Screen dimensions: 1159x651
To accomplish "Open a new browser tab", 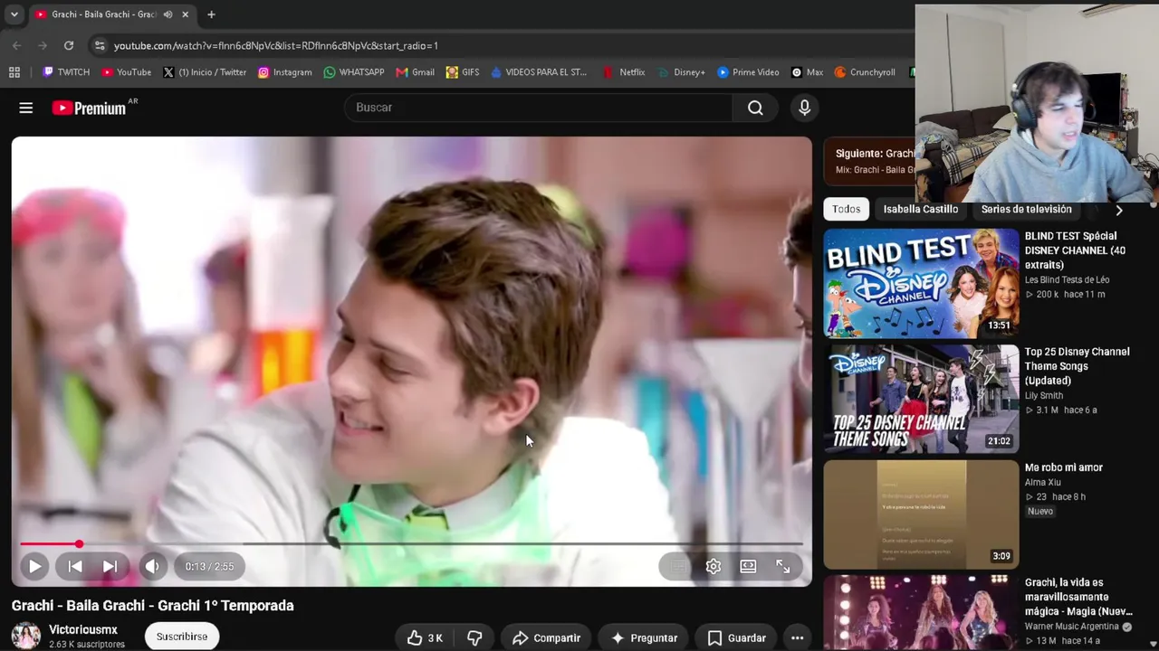I will (211, 14).
